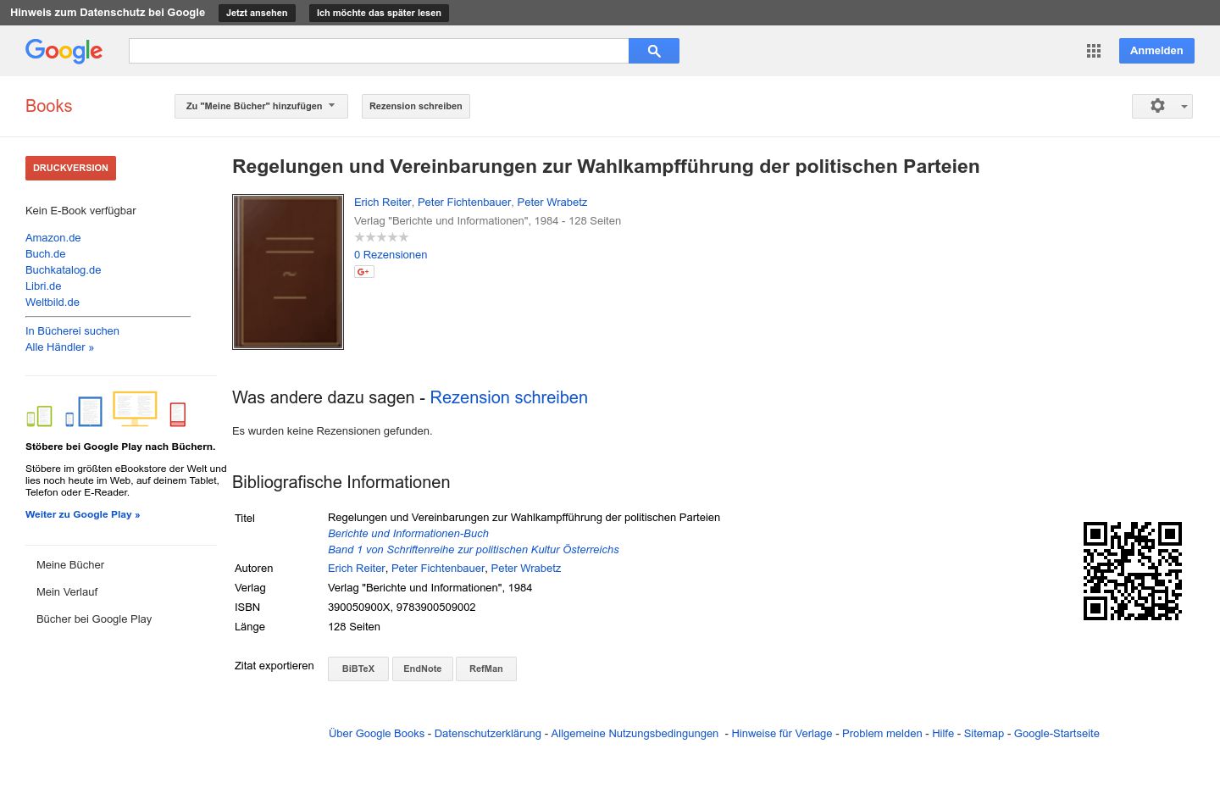The image size is (1220, 788).
Task: Click 'Jetzt ansehen' privacy button
Action: [x=257, y=13]
